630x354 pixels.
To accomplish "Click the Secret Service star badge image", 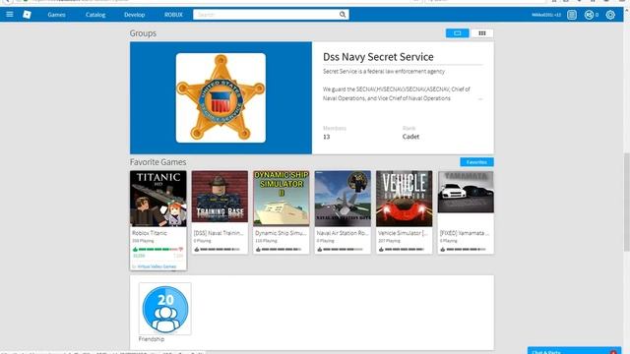I will click(220, 98).
